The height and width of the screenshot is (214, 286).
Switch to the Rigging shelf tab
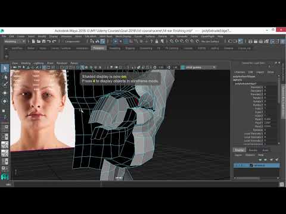130,48
